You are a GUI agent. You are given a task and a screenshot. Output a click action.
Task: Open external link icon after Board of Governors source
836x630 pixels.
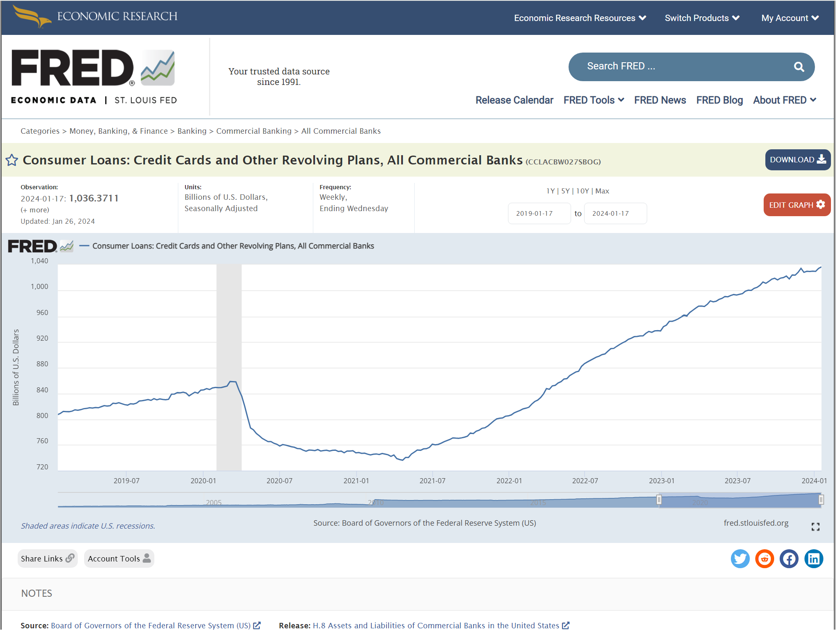tap(257, 625)
